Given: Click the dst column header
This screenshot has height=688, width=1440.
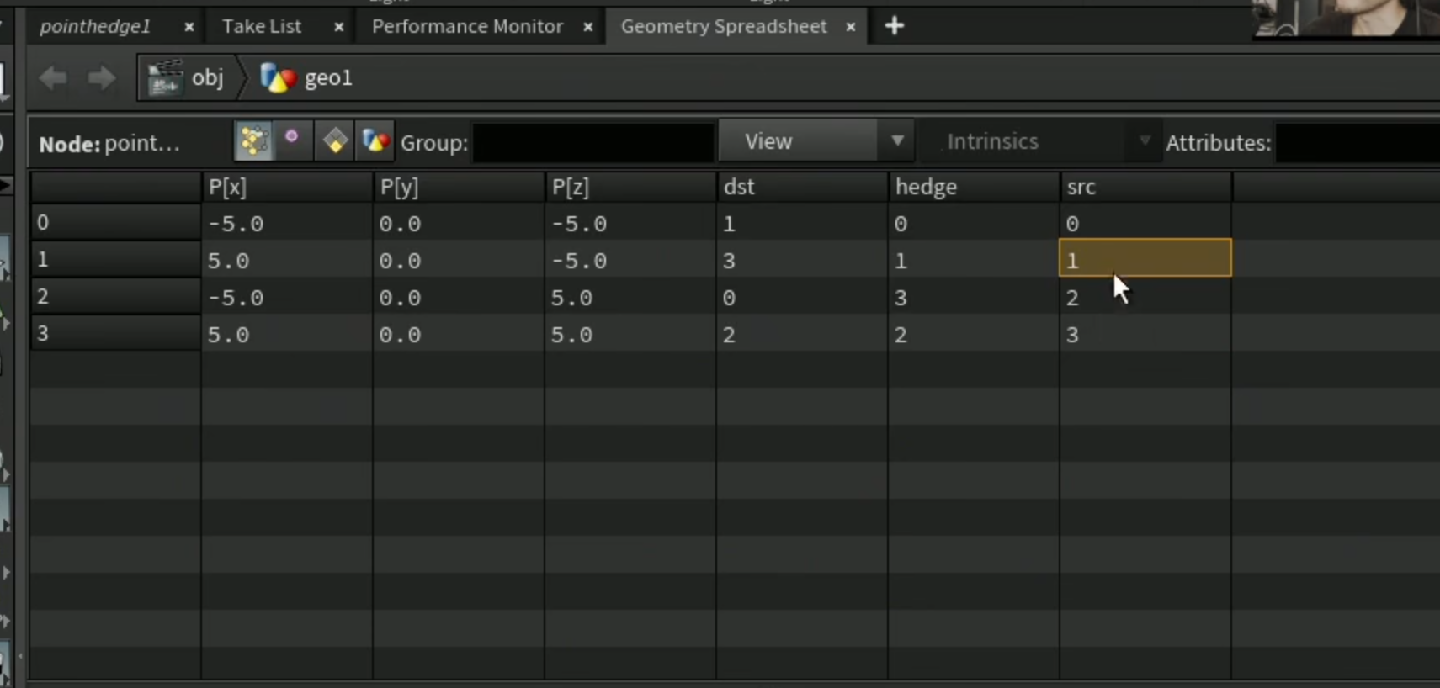Looking at the screenshot, I should pos(801,187).
